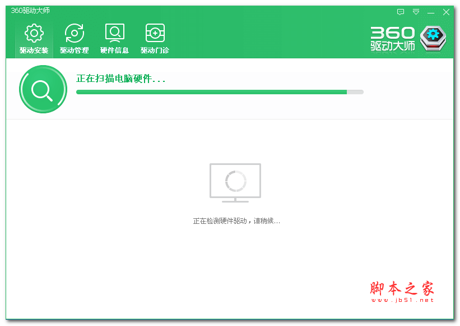Click the green scanning magnifier icon
The image size is (460, 326).
[x=43, y=89]
